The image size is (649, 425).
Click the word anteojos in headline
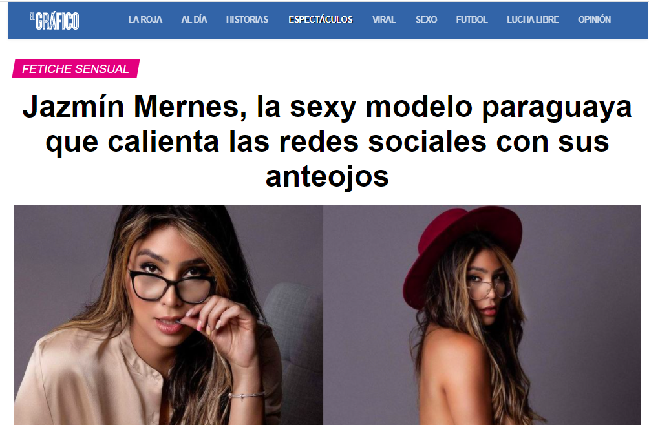coord(327,176)
